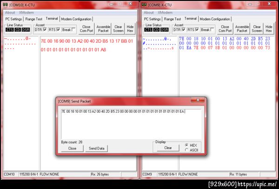Screen dimensions: 279x189
Task: Click DSR line status indicator in COM9
Action: click(165, 30)
